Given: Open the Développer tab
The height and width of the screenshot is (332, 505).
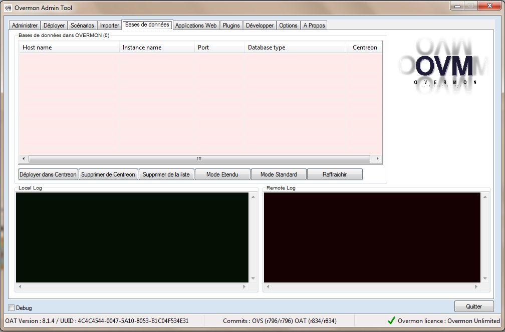Looking at the screenshot, I should click(260, 25).
